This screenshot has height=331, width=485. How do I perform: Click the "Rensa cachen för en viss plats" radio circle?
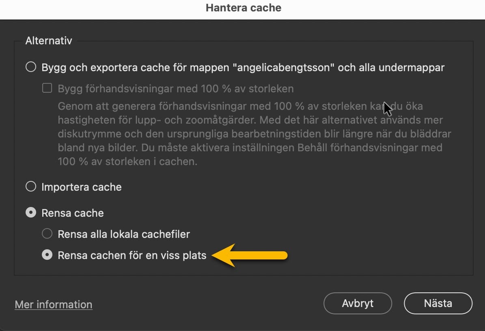pyautogui.click(x=48, y=255)
